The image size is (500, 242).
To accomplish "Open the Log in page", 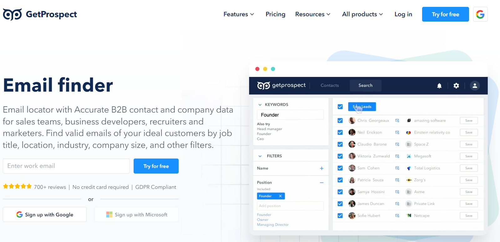I will pyautogui.click(x=403, y=14).
